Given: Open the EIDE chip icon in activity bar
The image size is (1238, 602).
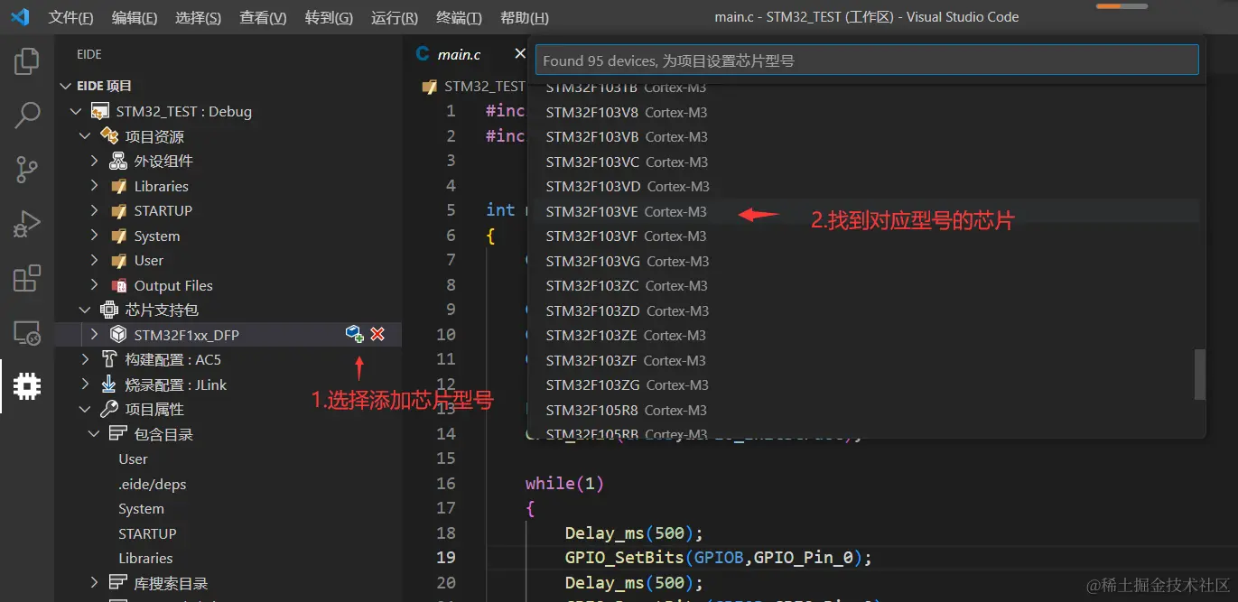Looking at the screenshot, I should [27, 386].
